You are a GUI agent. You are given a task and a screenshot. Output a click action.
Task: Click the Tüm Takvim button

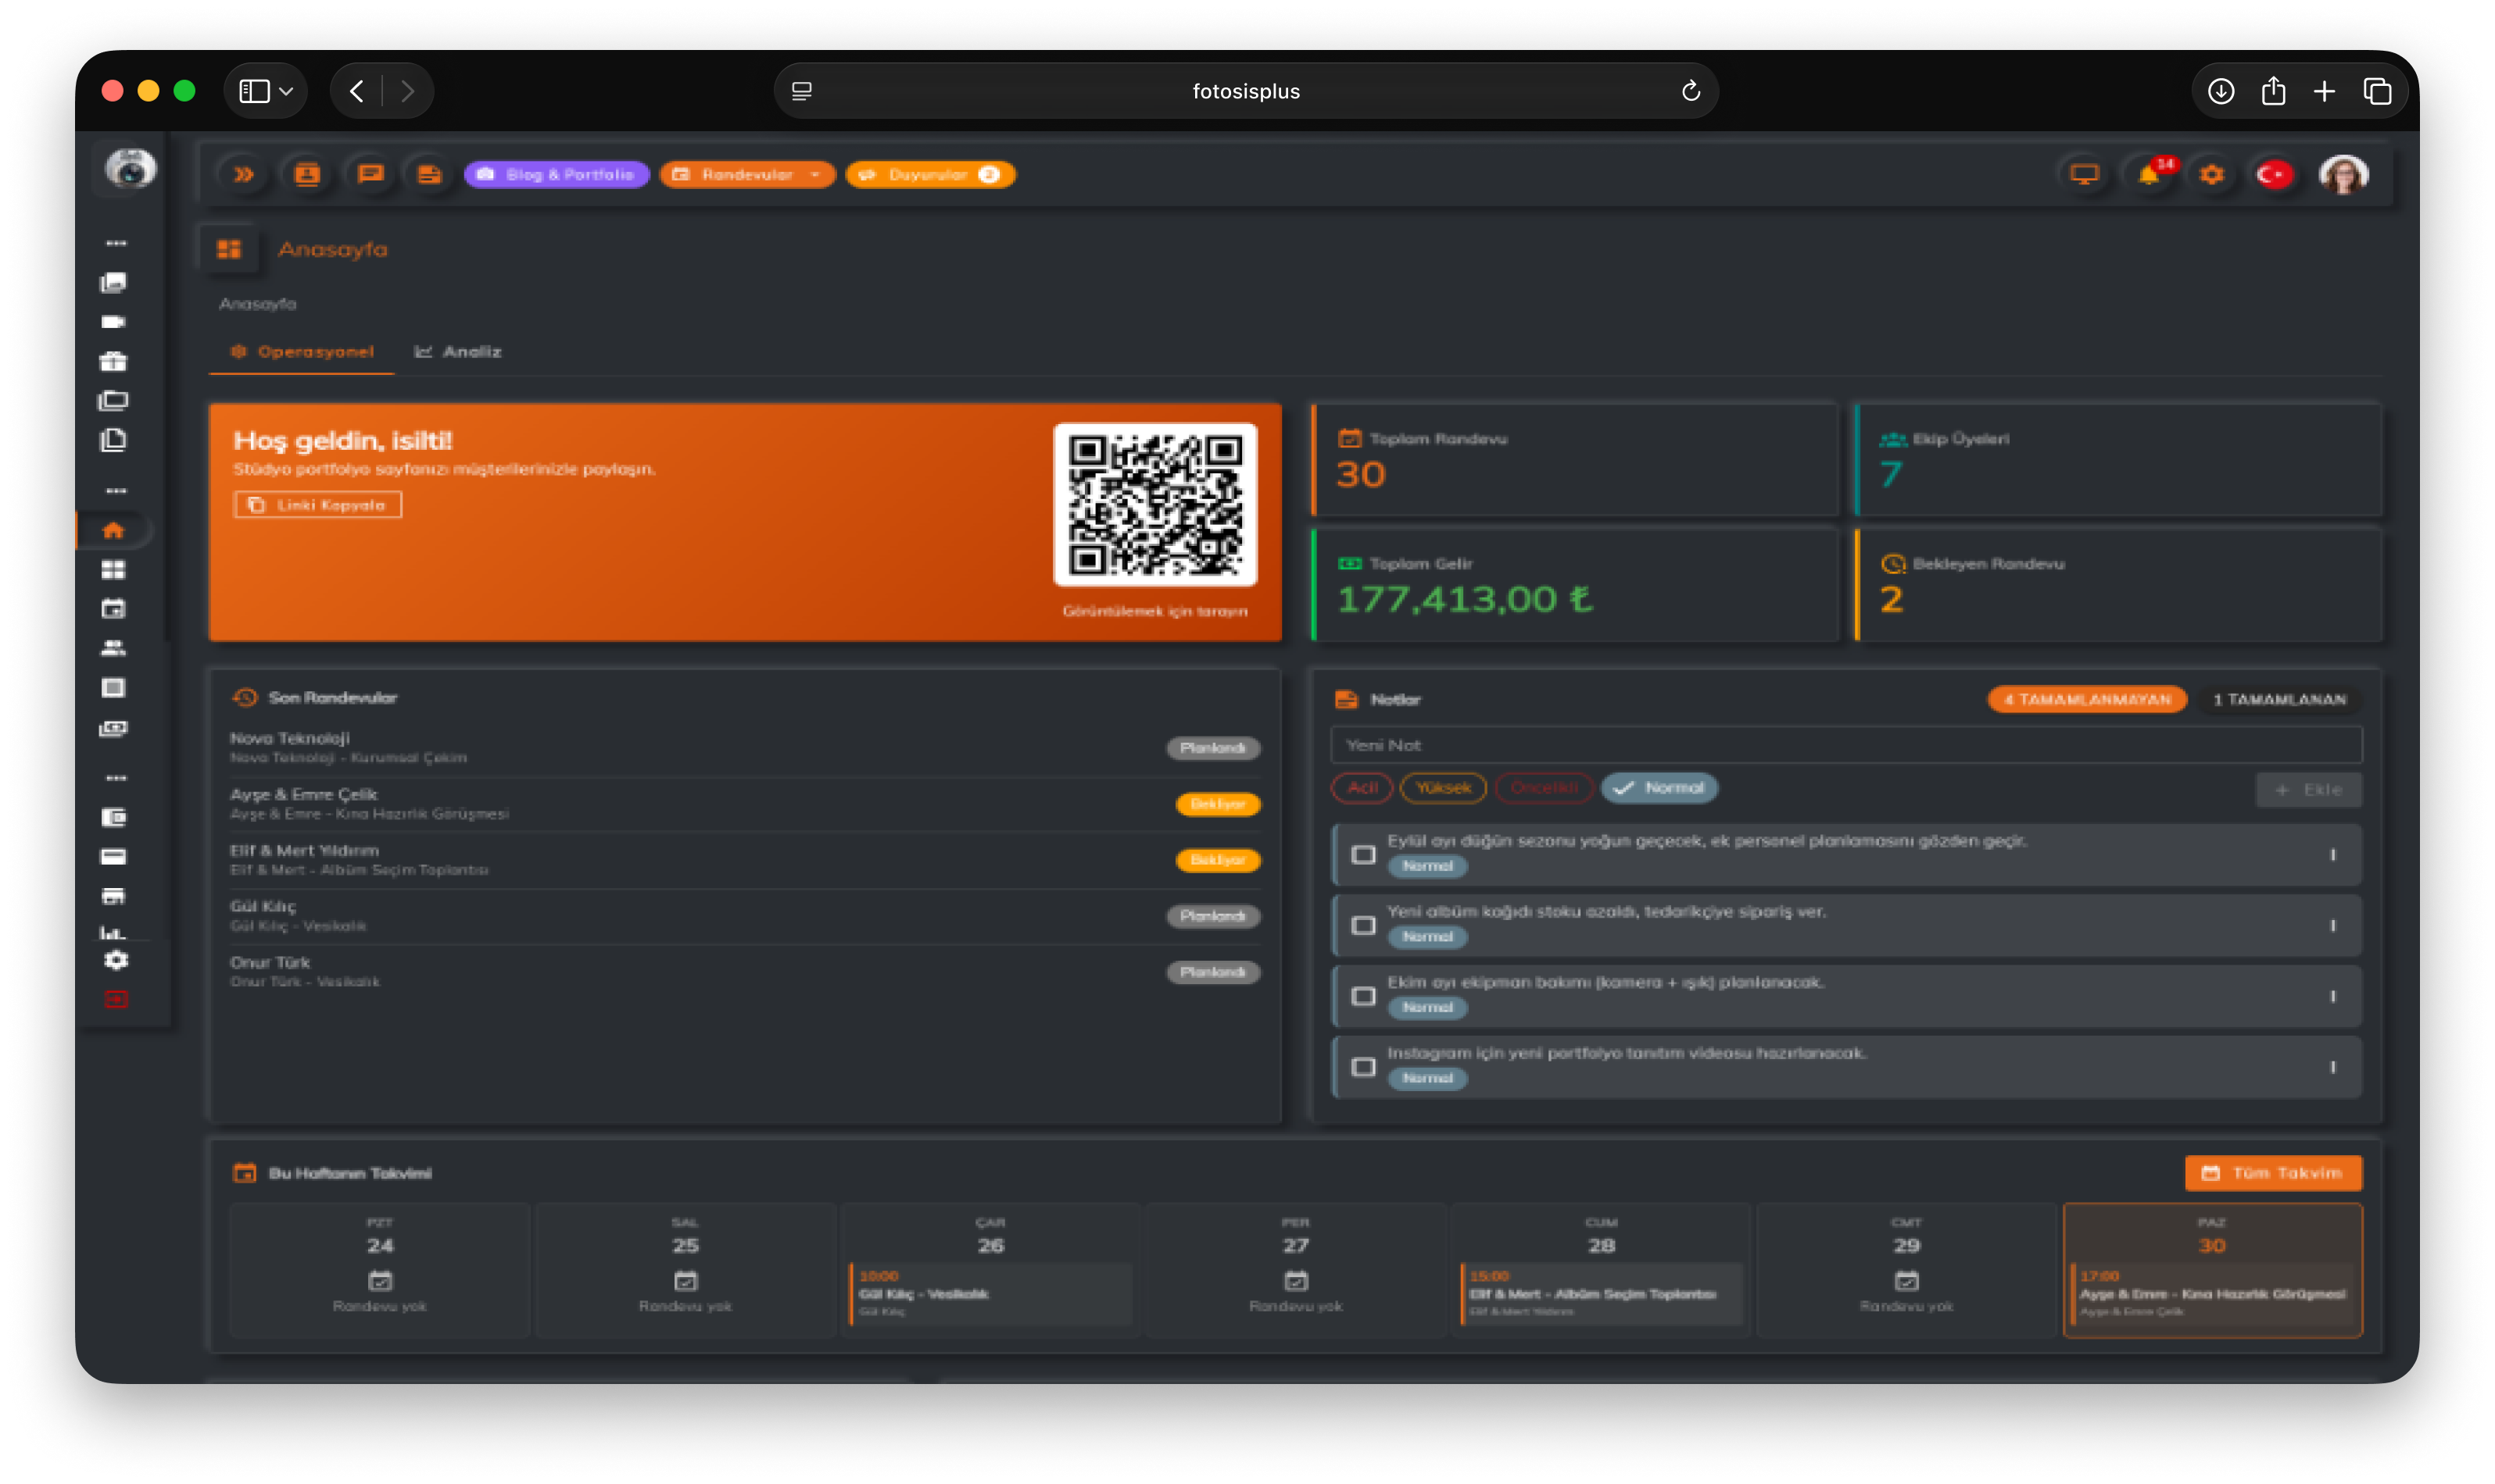(2273, 1174)
